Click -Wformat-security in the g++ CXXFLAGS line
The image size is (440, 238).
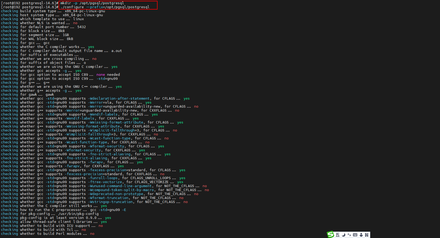pos(83,150)
